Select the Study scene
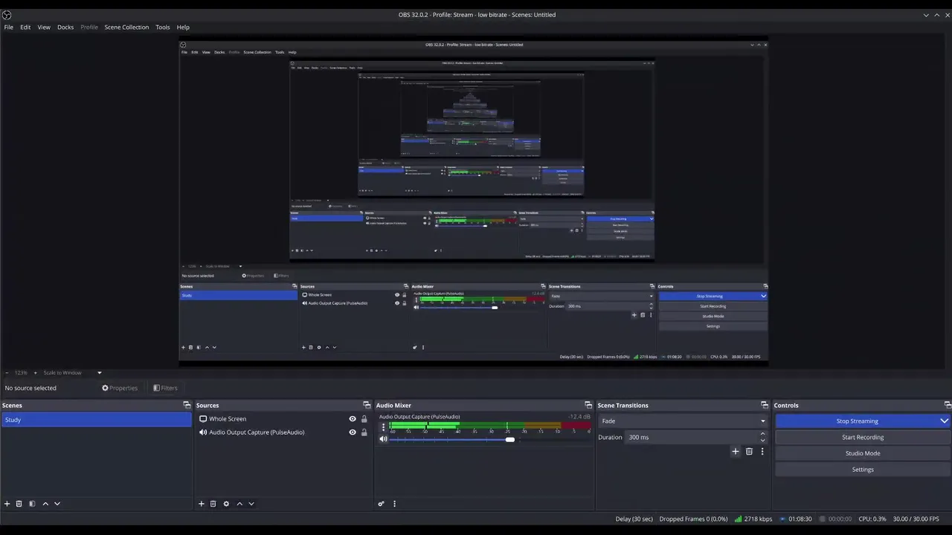 (x=96, y=420)
